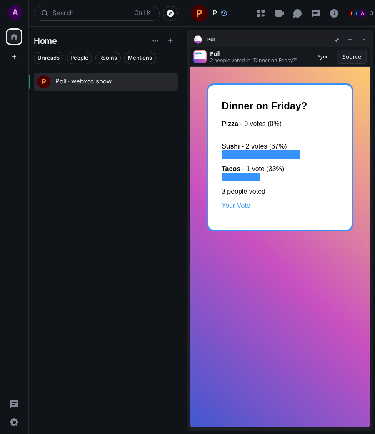This screenshot has width=375, height=434.
Task: Click the "Dinner on Friday?" heading
Action: pyautogui.click(x=264, y=106)
